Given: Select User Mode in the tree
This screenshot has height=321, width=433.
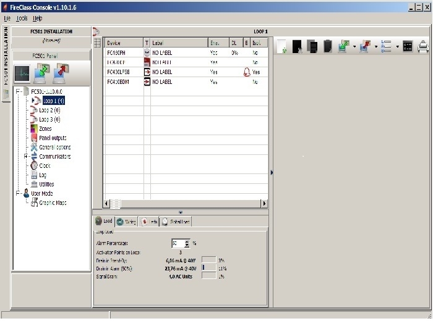Looking at the screenshot, I should 41,193.
